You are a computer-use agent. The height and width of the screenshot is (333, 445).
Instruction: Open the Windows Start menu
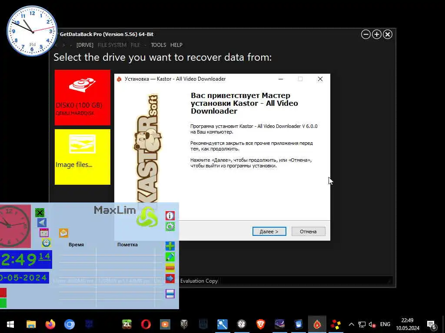[x=10, y=324]
